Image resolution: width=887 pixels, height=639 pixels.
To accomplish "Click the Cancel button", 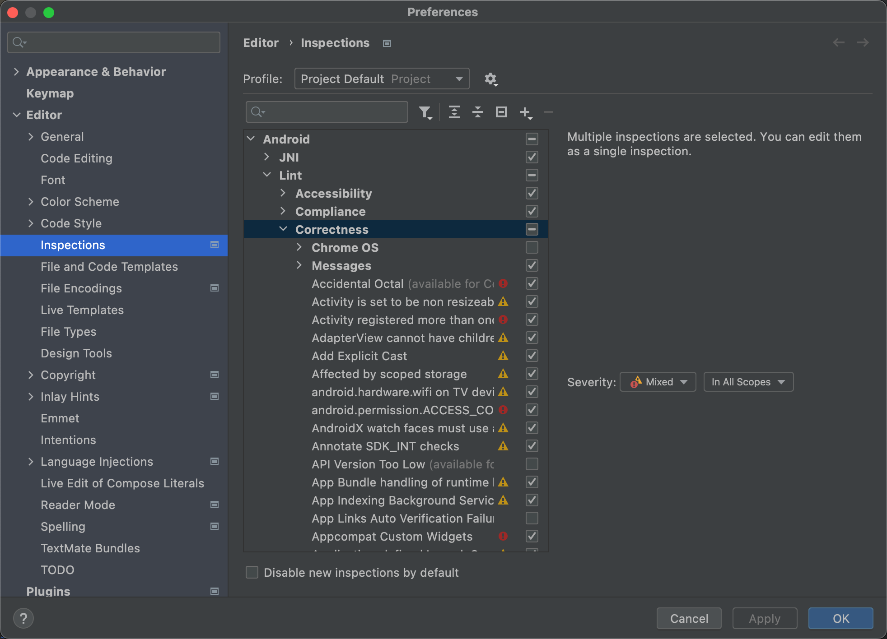I will coord(687,618).
